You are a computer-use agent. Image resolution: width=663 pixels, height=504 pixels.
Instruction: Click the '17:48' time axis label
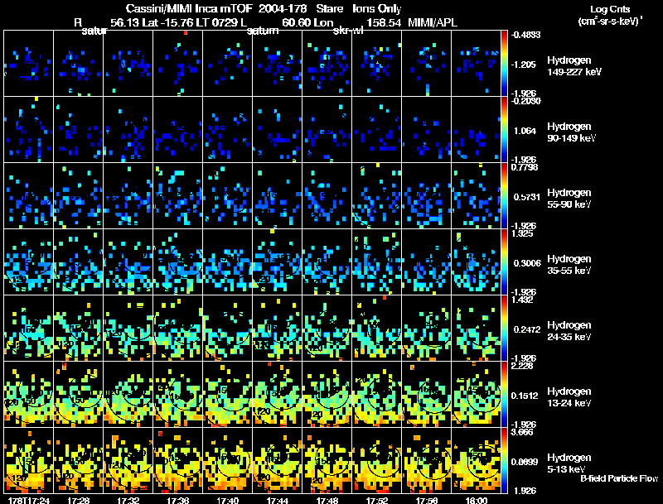pyautogui.click(x=327, y=501)
